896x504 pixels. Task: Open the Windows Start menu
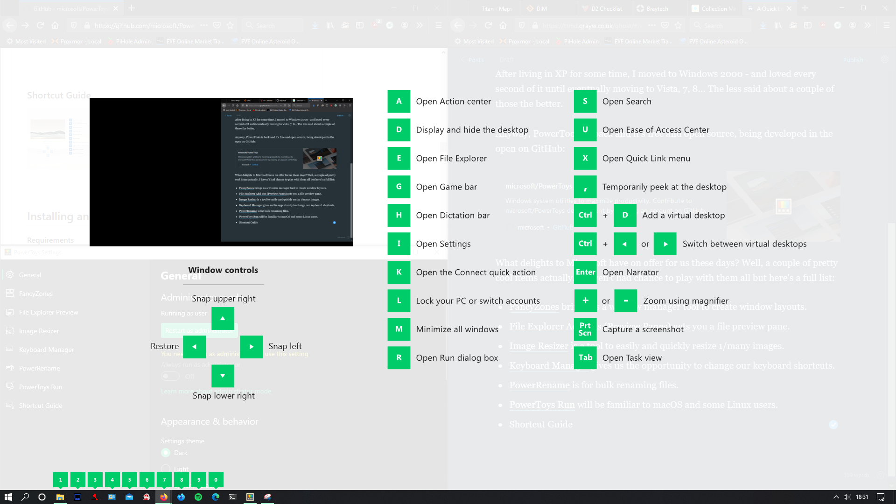pos(8,497)
